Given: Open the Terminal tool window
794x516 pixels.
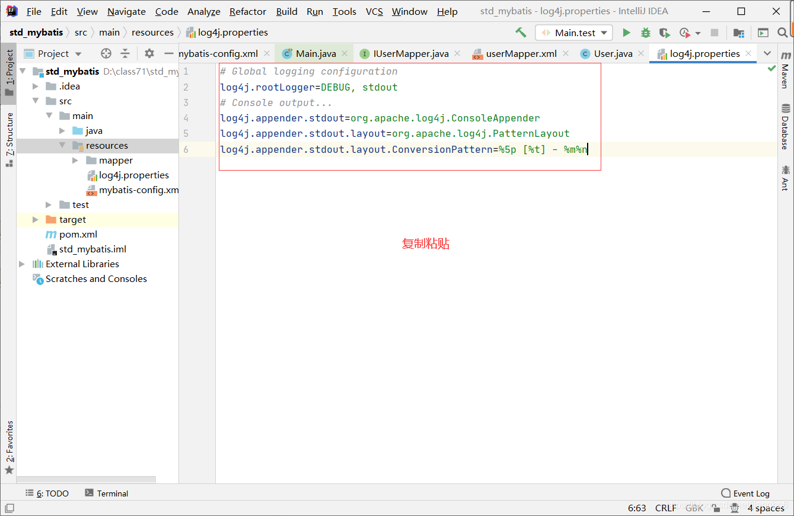Looking at the screenshot, I should pyautogui.click(x=107, y=493).
